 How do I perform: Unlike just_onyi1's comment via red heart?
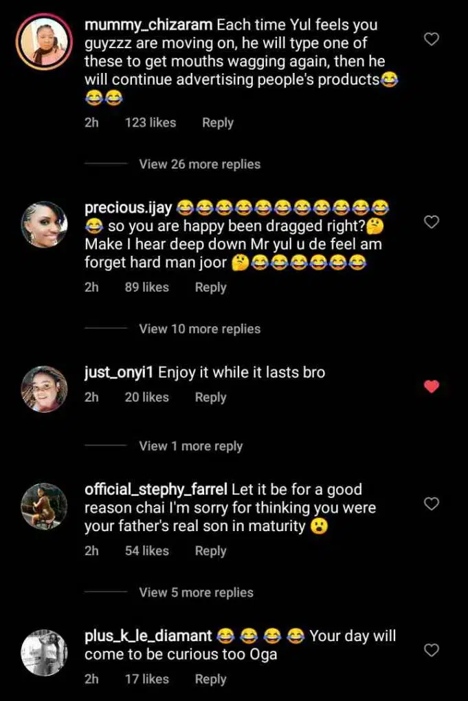click(x=431, y=387)
